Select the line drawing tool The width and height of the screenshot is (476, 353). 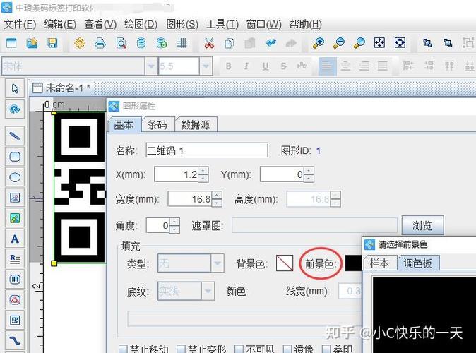click(x=15, y=136)
